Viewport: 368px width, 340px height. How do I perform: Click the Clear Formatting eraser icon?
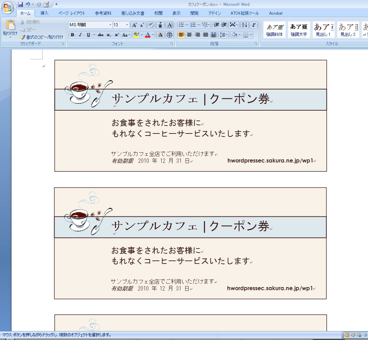[x=151, y=25]
